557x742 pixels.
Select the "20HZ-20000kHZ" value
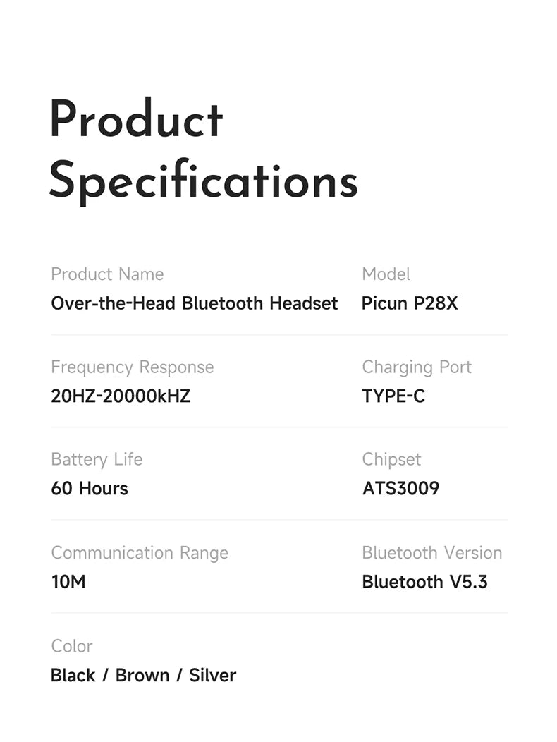(121, 396)
